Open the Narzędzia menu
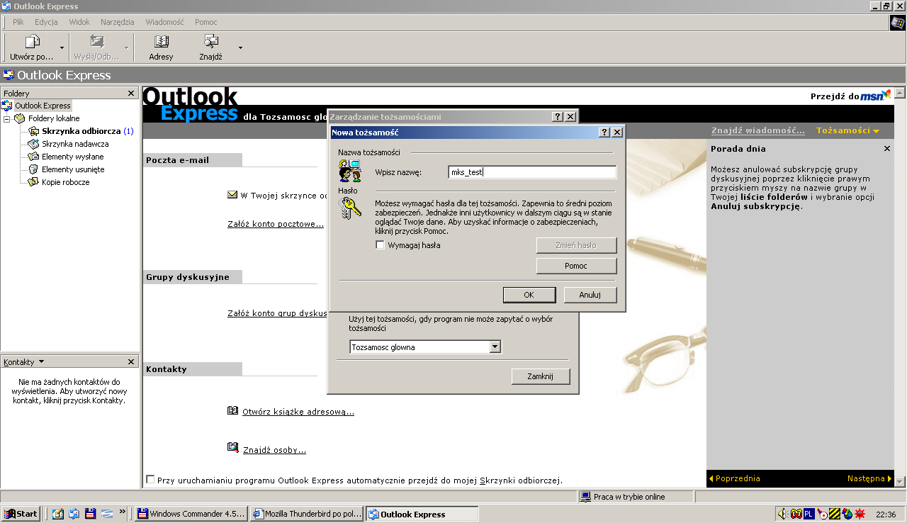The width and height of the screenshot is (907, 523). coord(118,22)
